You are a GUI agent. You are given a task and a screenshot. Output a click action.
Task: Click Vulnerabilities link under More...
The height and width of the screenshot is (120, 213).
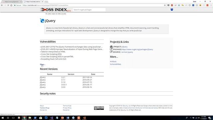(115, 64)
